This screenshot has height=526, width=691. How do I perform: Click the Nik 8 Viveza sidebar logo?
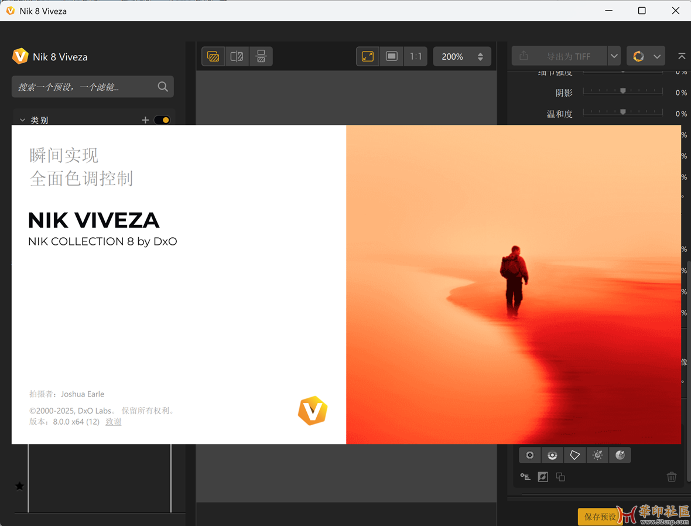[20, 56]
